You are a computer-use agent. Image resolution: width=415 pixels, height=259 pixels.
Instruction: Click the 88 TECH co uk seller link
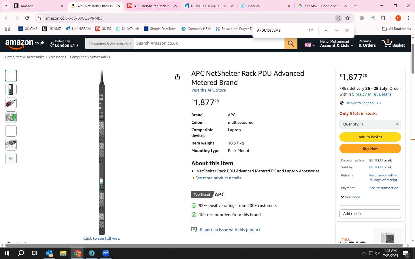[380, 167]
